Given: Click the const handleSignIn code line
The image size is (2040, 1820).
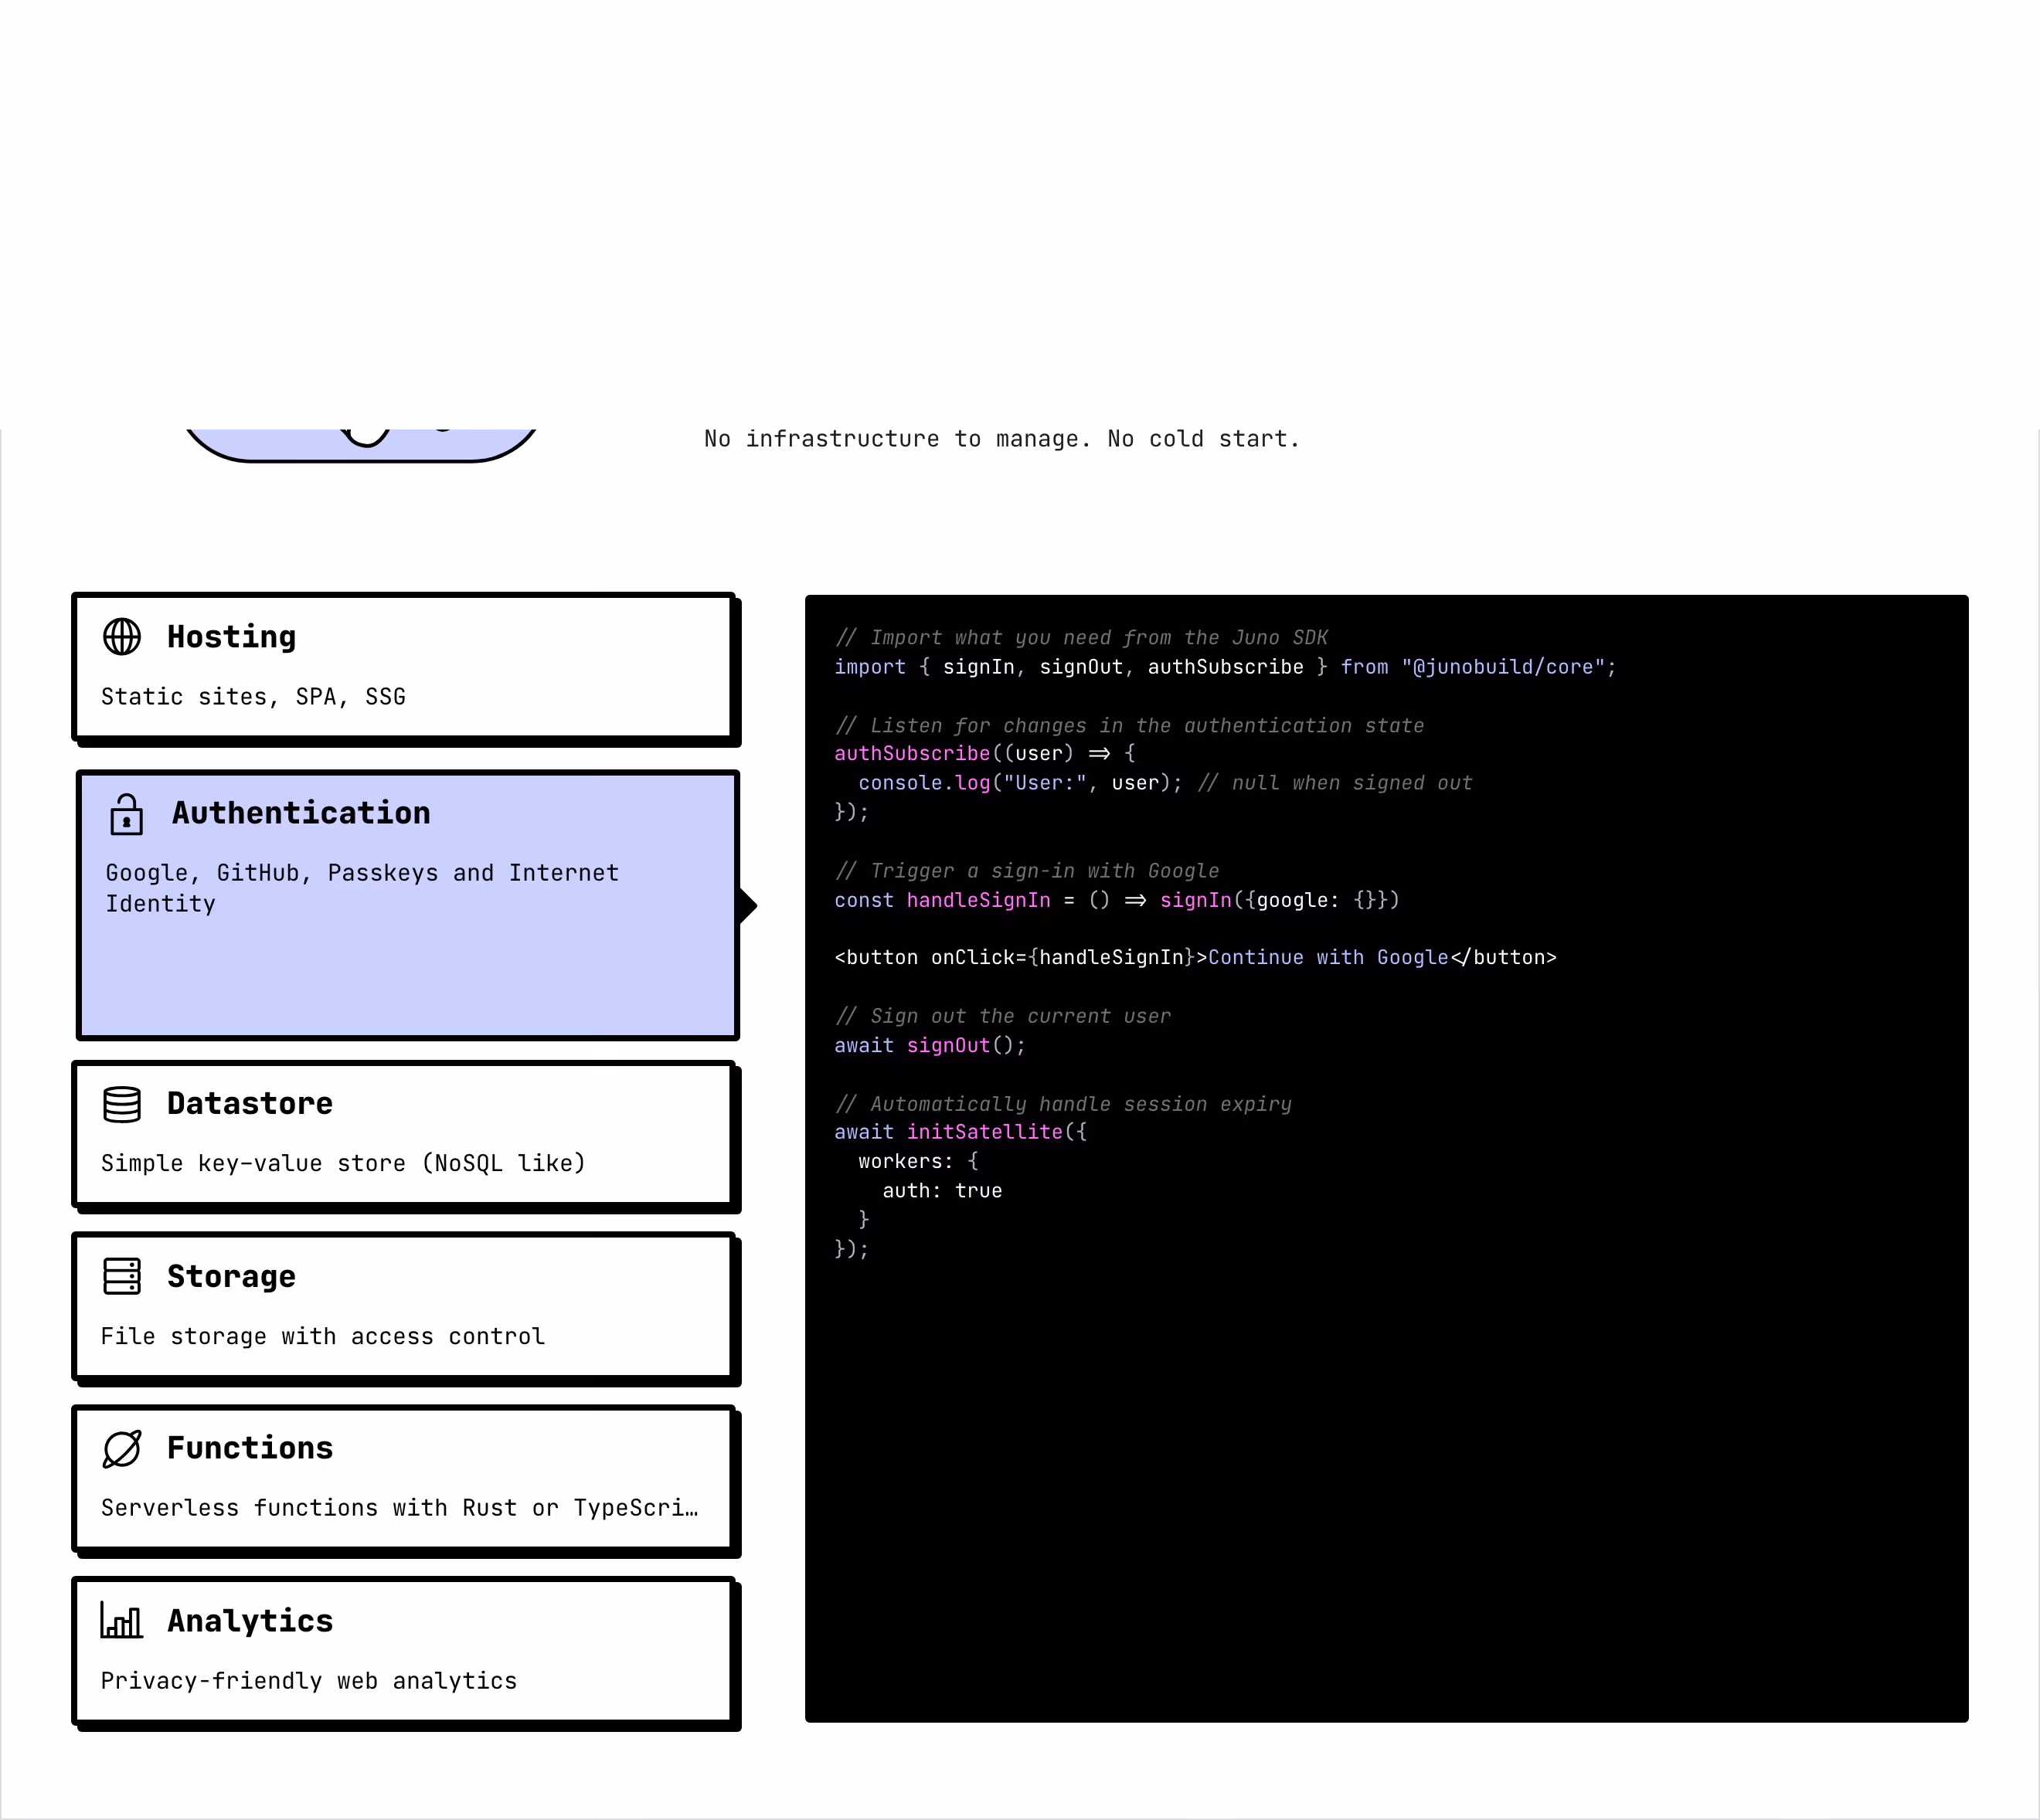Looking at the screenshot, I should (1117, 900).
